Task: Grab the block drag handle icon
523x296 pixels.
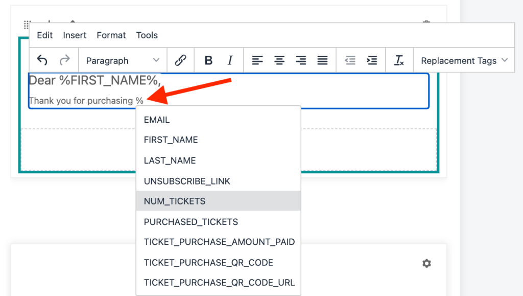Action: coord(27,25)
